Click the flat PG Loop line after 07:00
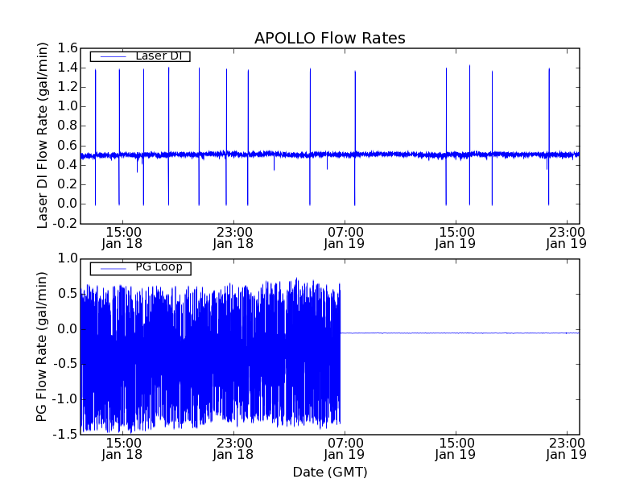The image size is (644, 483). (460, 333)
